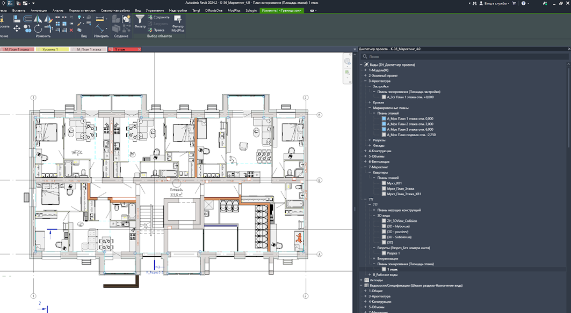The height and width of the screenshot is (313, 571).
Task: Select Trim/Extend to Corner tool
Action: (x=48, y=28)
